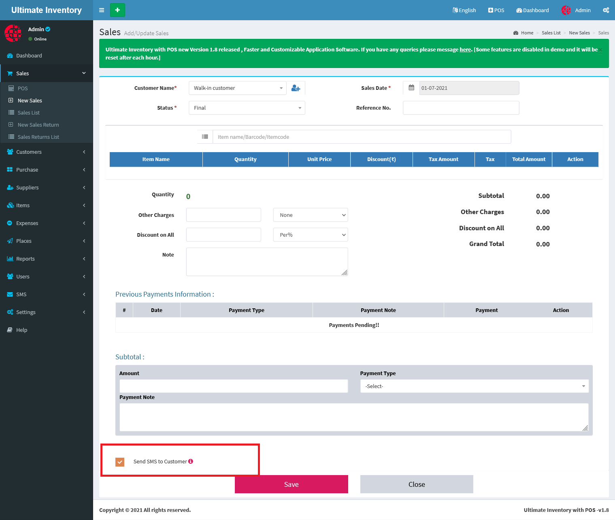Open Dashboard link in top header
The height and width of the screenshot is (520, 615).
pyautogui.click(x=532, y=10)
